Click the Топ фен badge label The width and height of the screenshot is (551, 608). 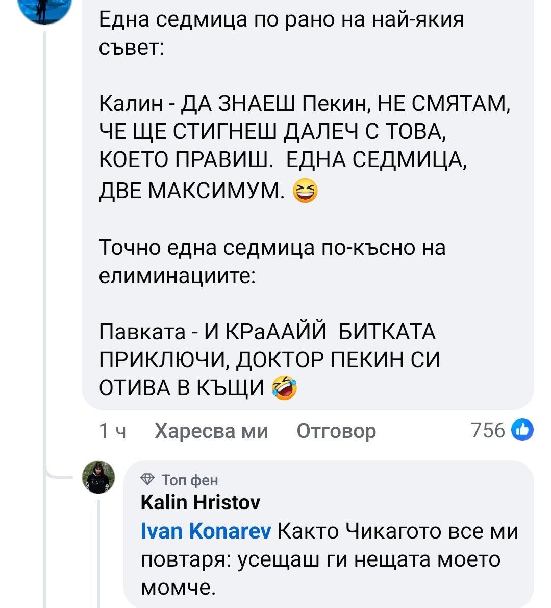point(190,480)
